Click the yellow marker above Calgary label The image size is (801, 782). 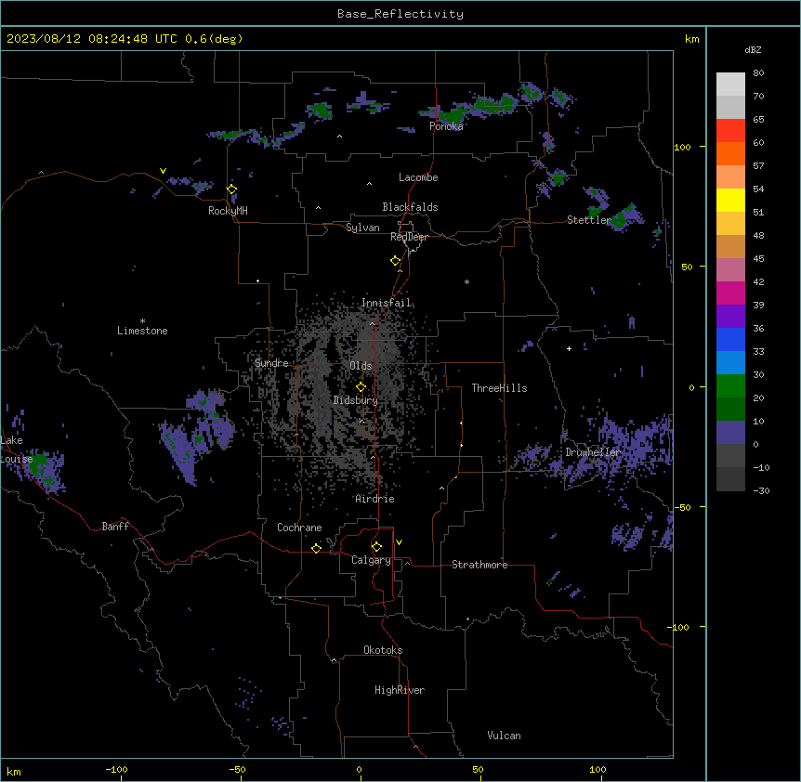[x=376, y=547]
